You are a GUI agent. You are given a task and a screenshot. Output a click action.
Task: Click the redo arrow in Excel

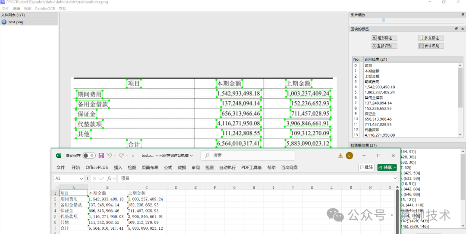coord(122,156)
